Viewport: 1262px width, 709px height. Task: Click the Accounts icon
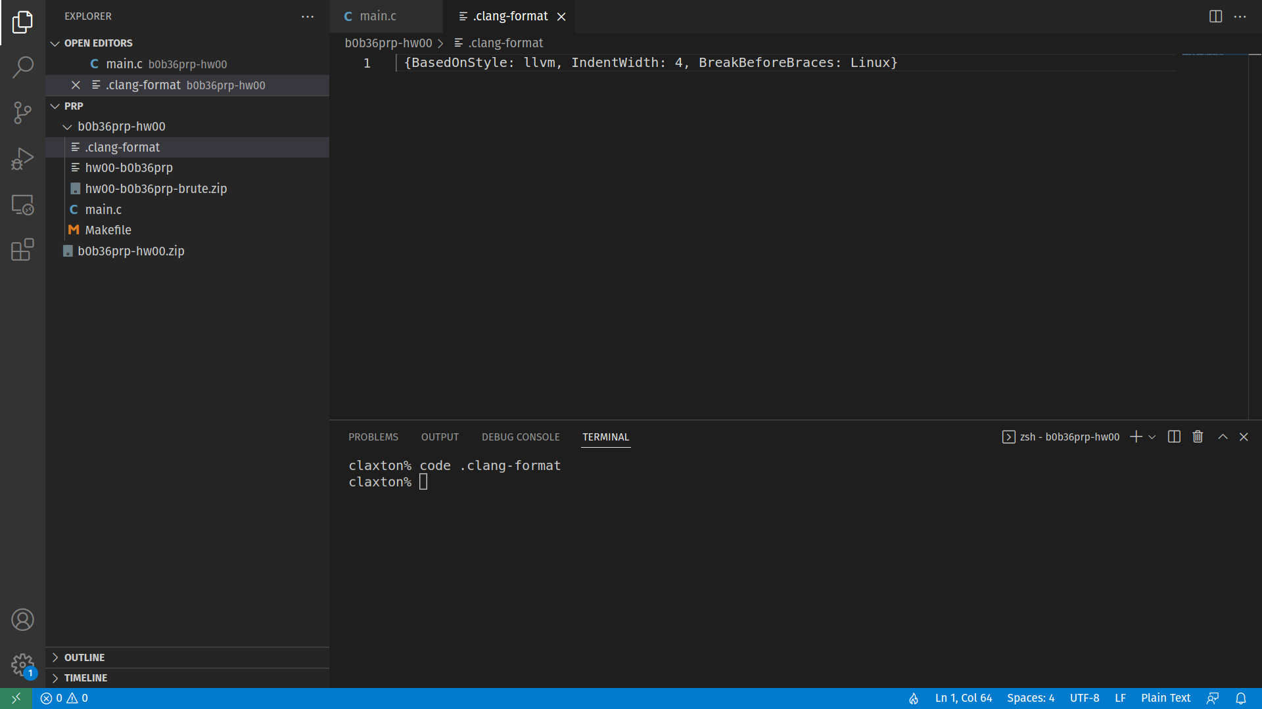[22, 620]
